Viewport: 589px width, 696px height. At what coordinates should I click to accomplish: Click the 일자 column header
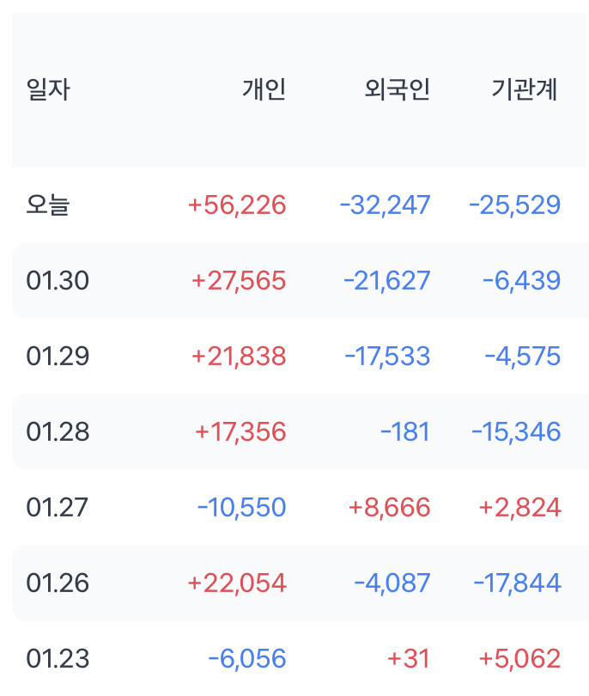(x=48, y=89)
